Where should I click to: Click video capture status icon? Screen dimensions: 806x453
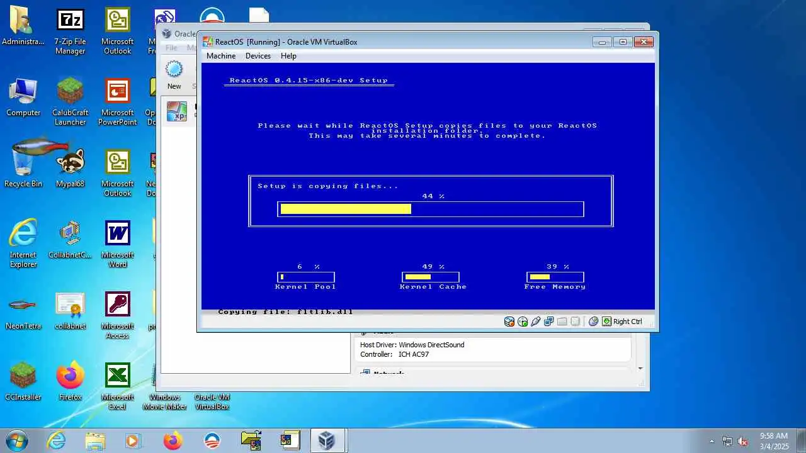[x=576, y=322]
